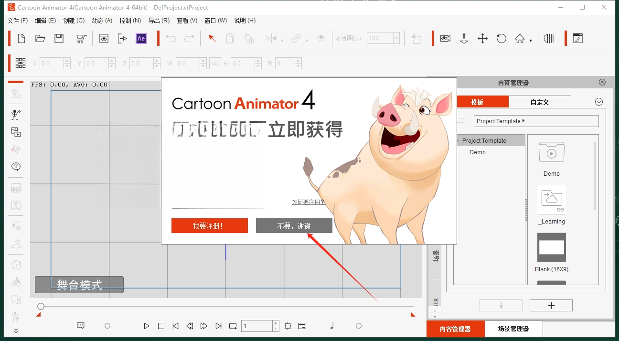This screenshot has width=619, height=341.
Task: Select the pan move cross-arrow tool
Action: point(482,39)
